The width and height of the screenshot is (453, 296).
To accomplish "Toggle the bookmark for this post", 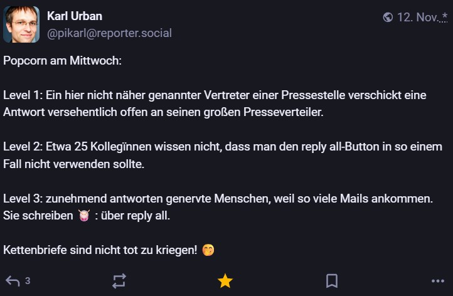I will [332, 281].
